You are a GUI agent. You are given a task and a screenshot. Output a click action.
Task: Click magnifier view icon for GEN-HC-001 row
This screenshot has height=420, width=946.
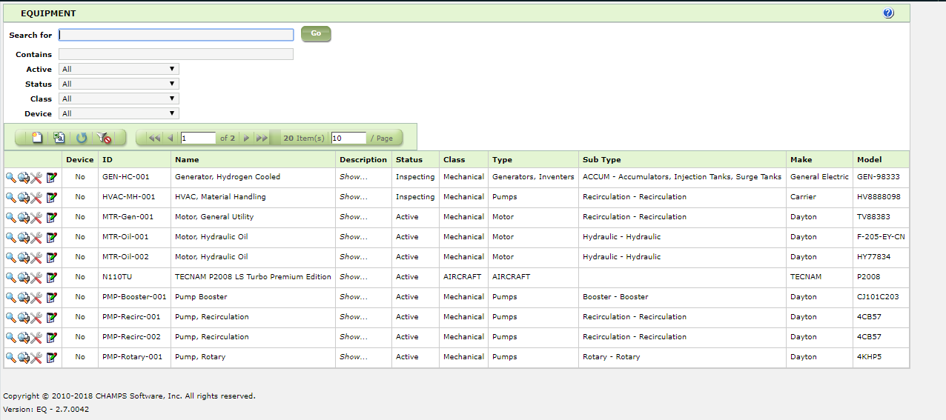point(10,178)
